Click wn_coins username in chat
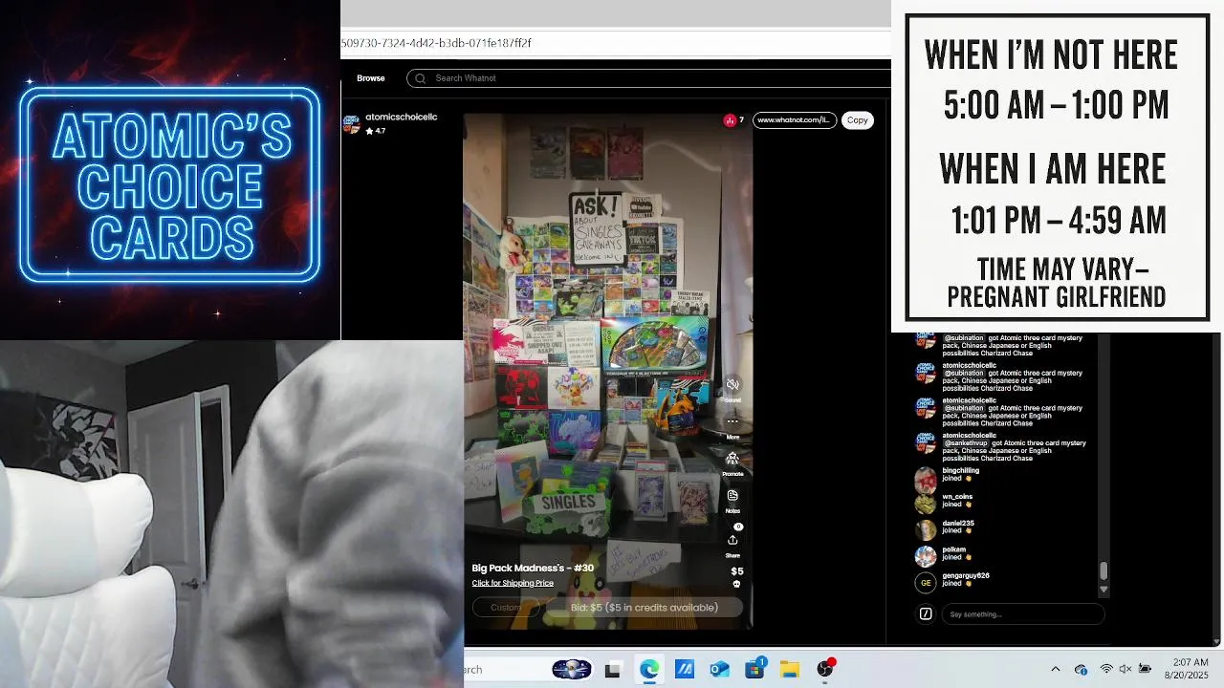The width and height of the screenshot is (1224, 688). click(957, 497)
